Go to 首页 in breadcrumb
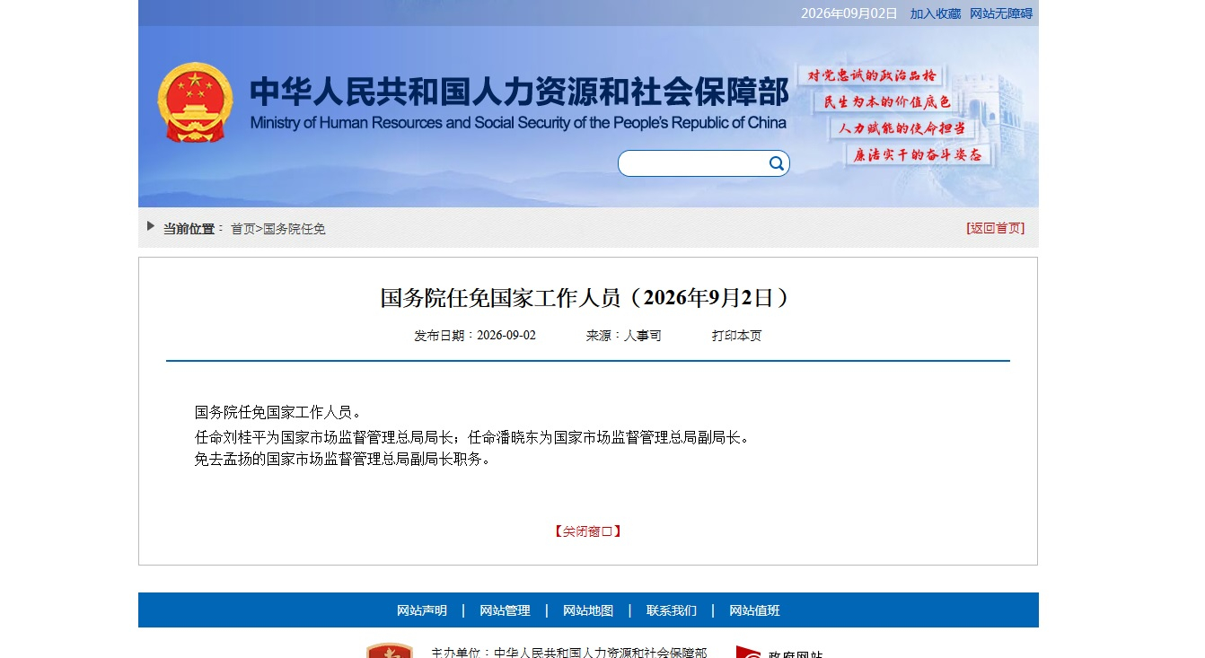 click(243, 229)
